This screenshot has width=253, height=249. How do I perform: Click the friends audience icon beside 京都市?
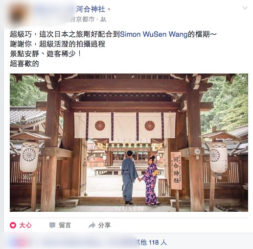[x=103, y=19]
